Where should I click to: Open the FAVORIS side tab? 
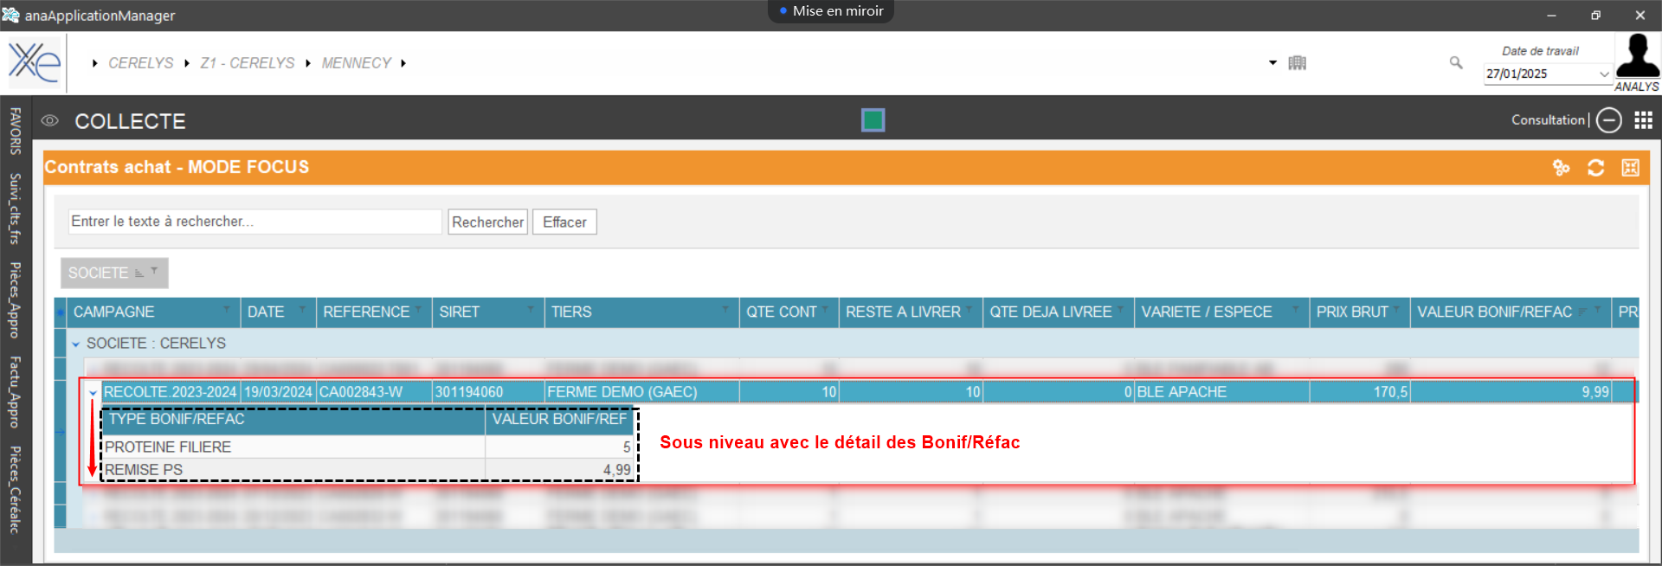(x=16, y=131)
